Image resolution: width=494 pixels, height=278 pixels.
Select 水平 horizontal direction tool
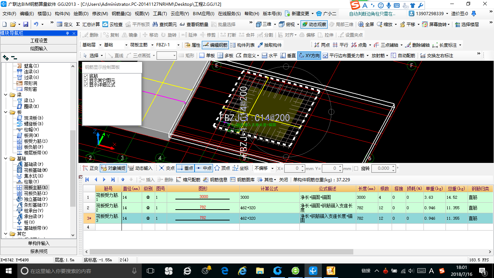pos(269,56)
